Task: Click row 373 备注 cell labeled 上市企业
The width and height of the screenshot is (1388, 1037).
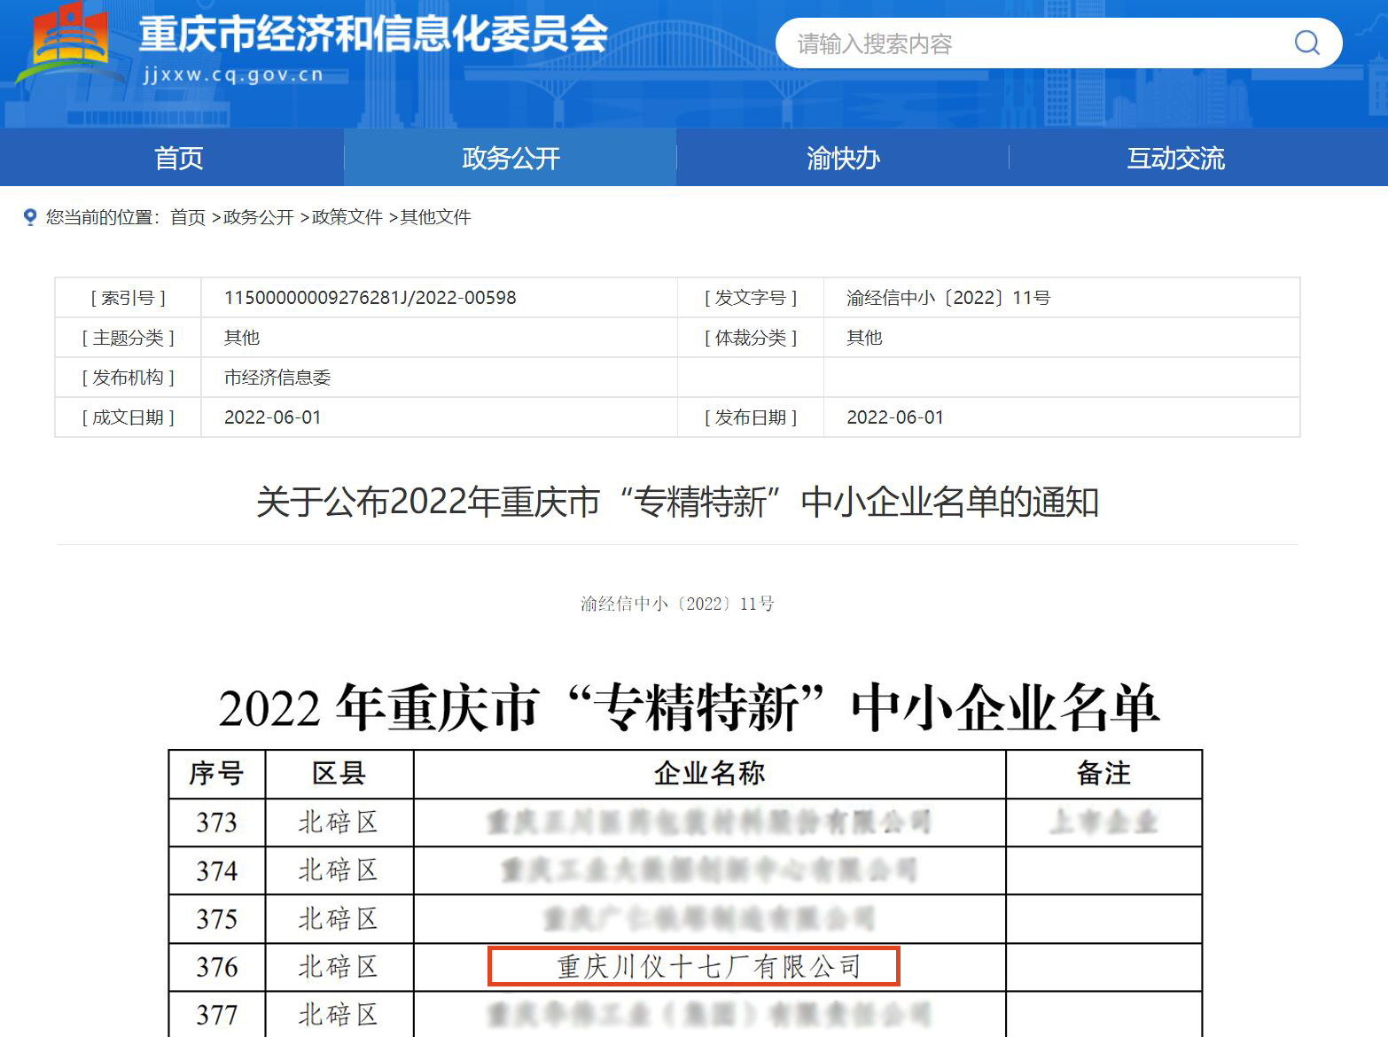Action: [x=1104, y=822]
